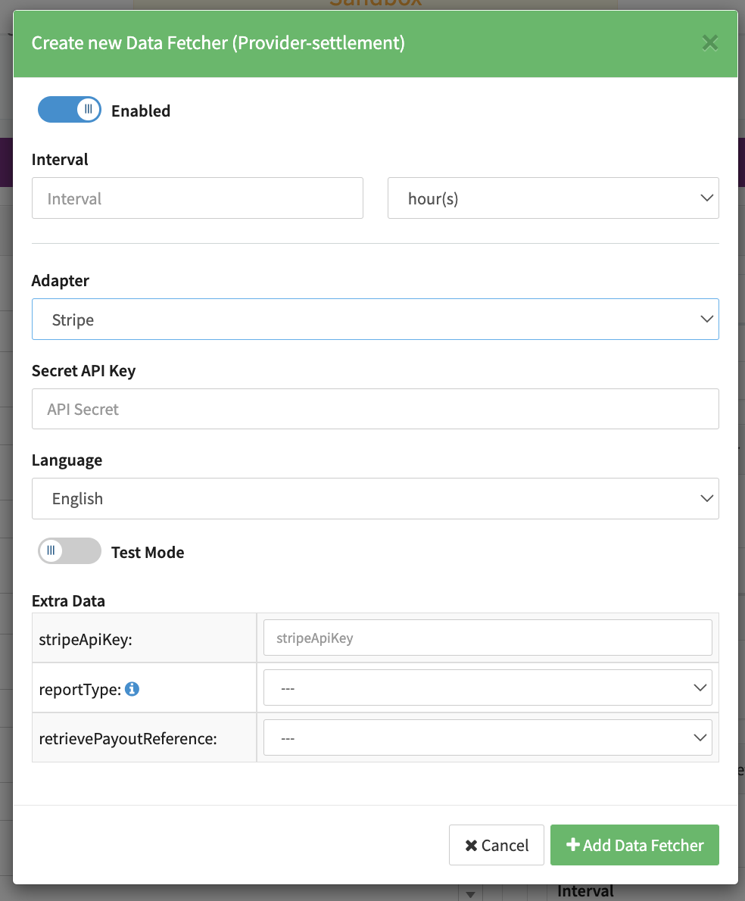Image resolution: width=745 pixels, height=901 pixels.
Task: Click the green Add Data Fetcher button
Action: click(x=634, y=845)
